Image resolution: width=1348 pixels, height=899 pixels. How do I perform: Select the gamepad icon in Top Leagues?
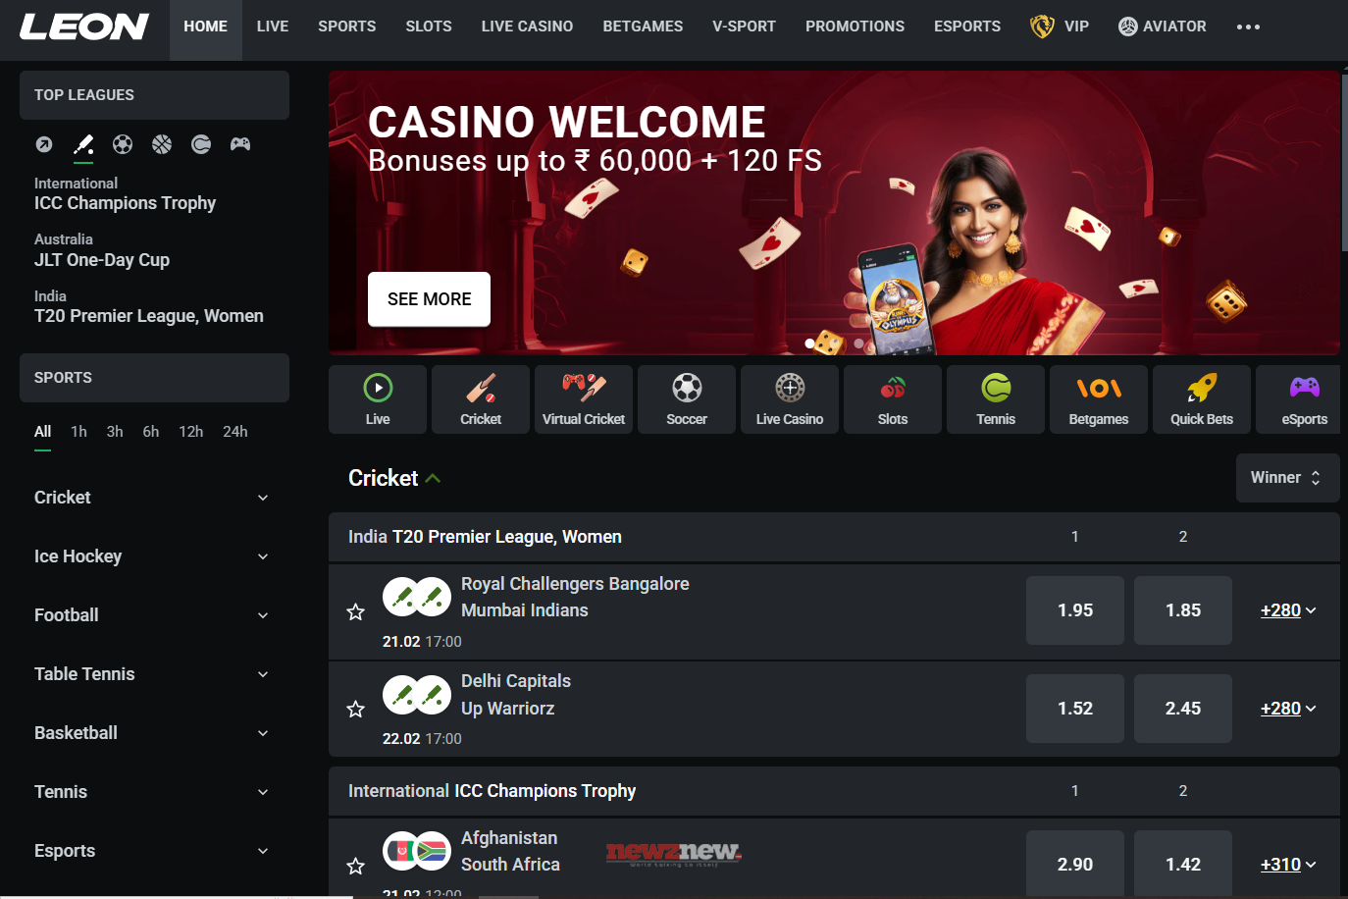pos(240,144)
